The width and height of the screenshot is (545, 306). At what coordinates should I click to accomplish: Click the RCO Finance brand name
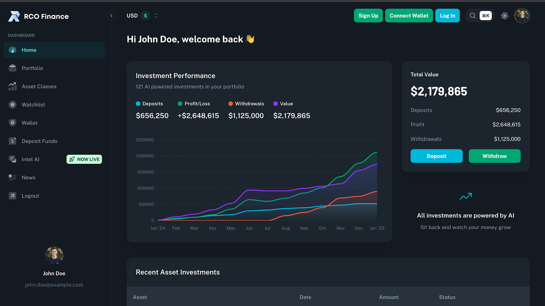coord(46,16)
